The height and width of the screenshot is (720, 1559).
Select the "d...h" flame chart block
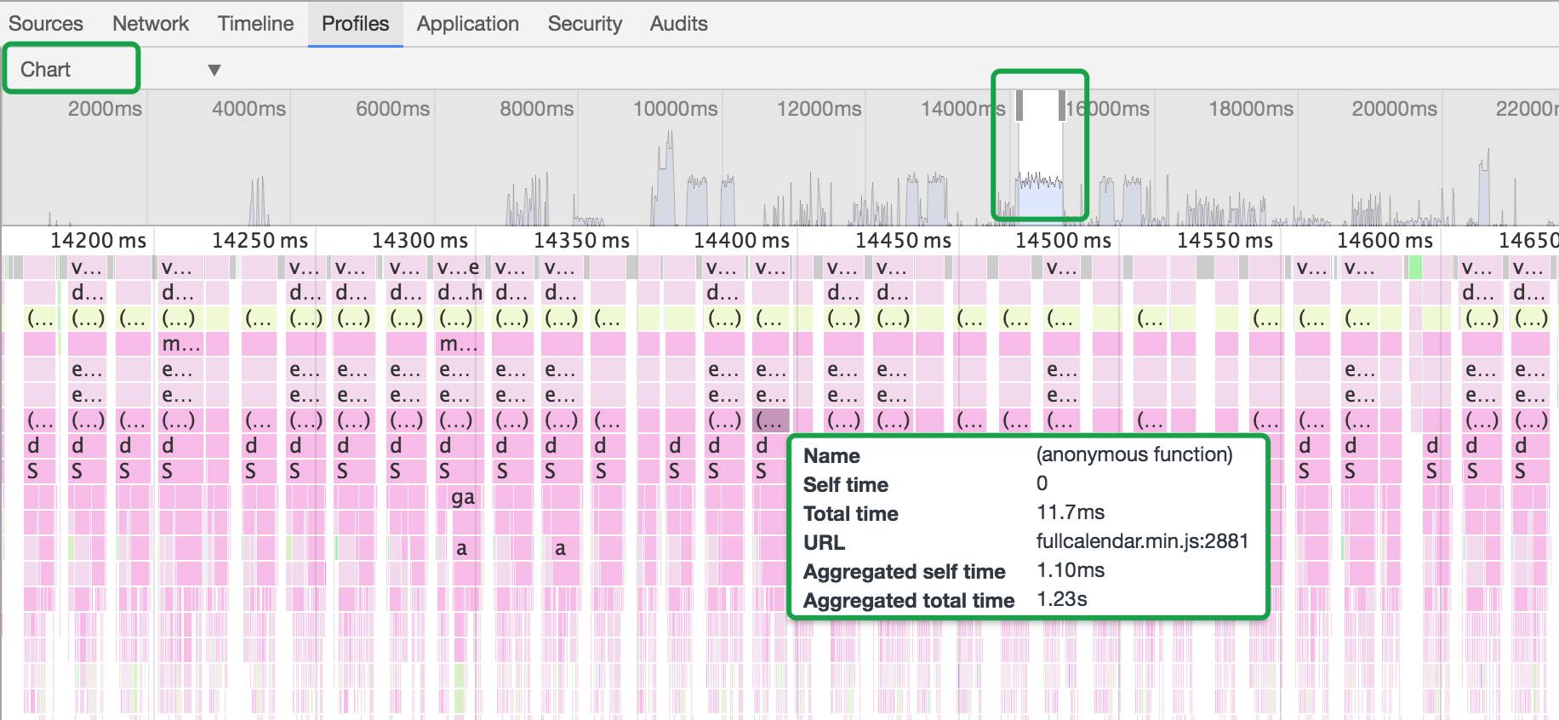click(460, 293)
